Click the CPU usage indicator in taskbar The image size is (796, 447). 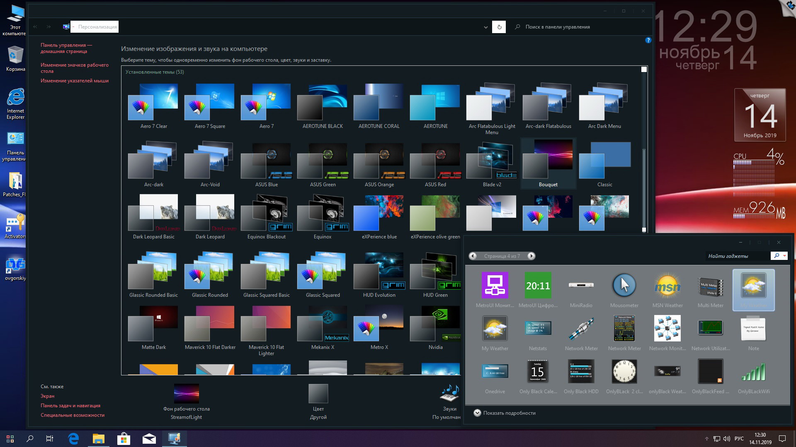coord(757,164)
